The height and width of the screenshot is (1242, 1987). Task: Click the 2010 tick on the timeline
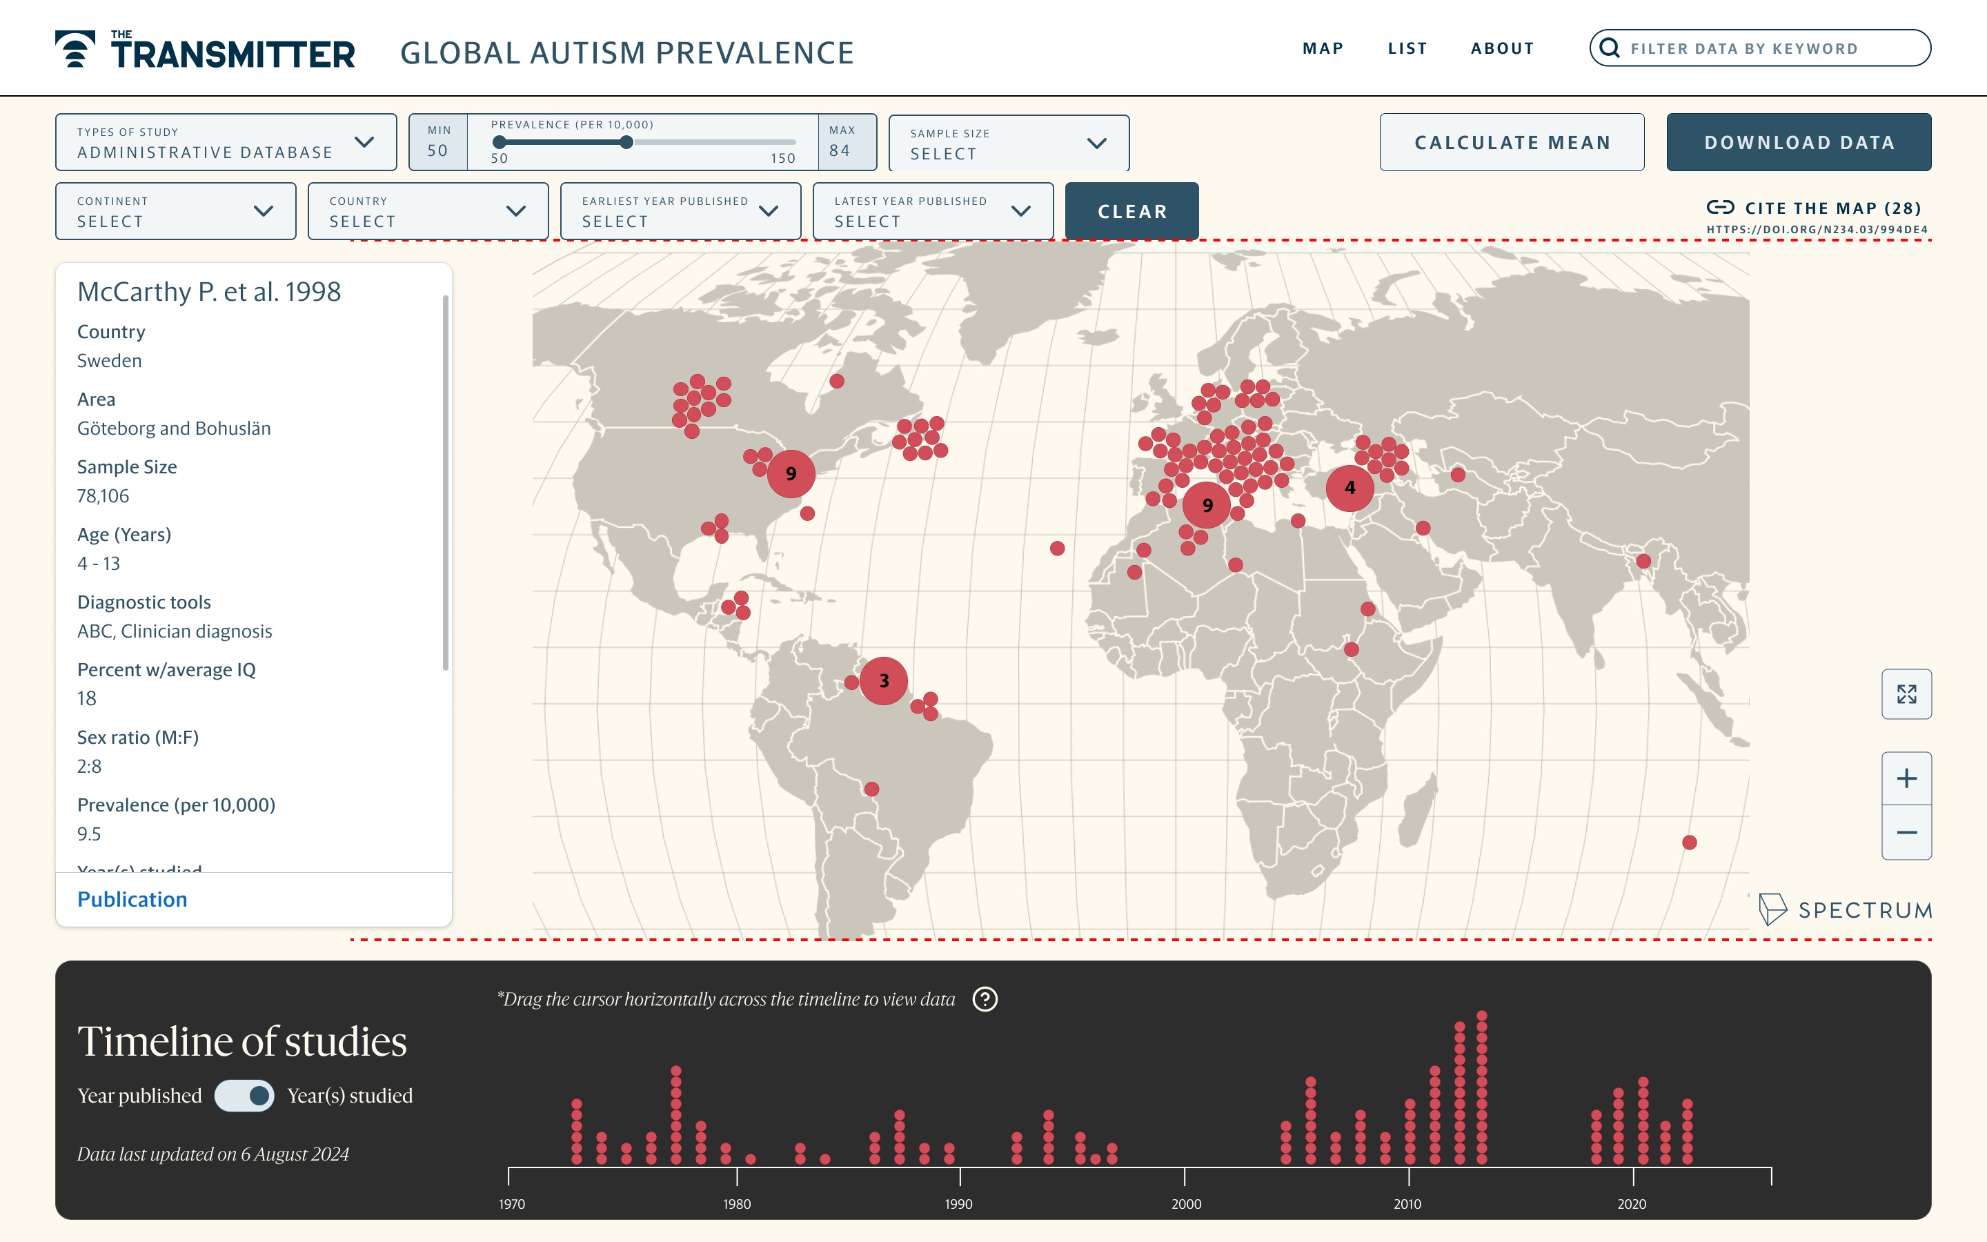tap(1408, 1177)
